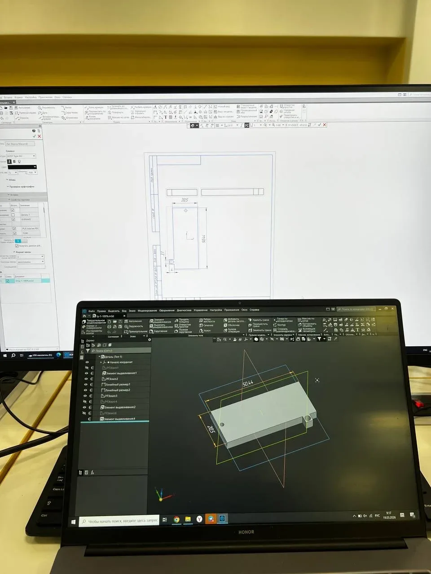Open Правка menu on laptop

pos(101,310)
